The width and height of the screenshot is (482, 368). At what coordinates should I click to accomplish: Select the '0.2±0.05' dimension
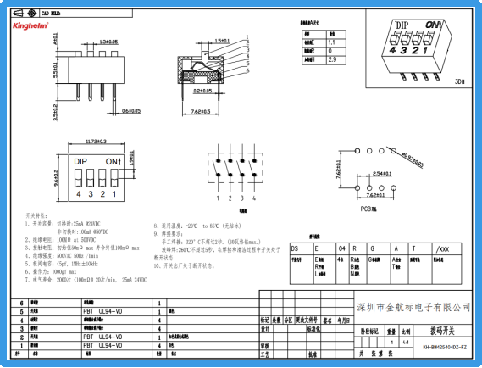[202, 91]
